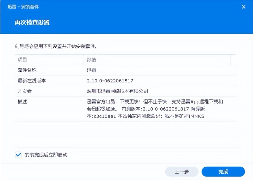Click 深圳市迅雷网络技术有限公司 value
Image resolution: width=253 pixels, height=180 pixels.
point(117,91)
